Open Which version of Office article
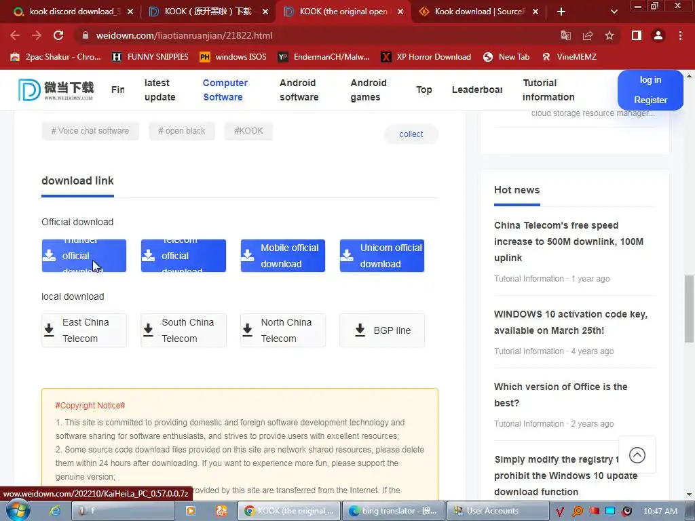This screenshot has width=695, height=521. pos(561,395)
